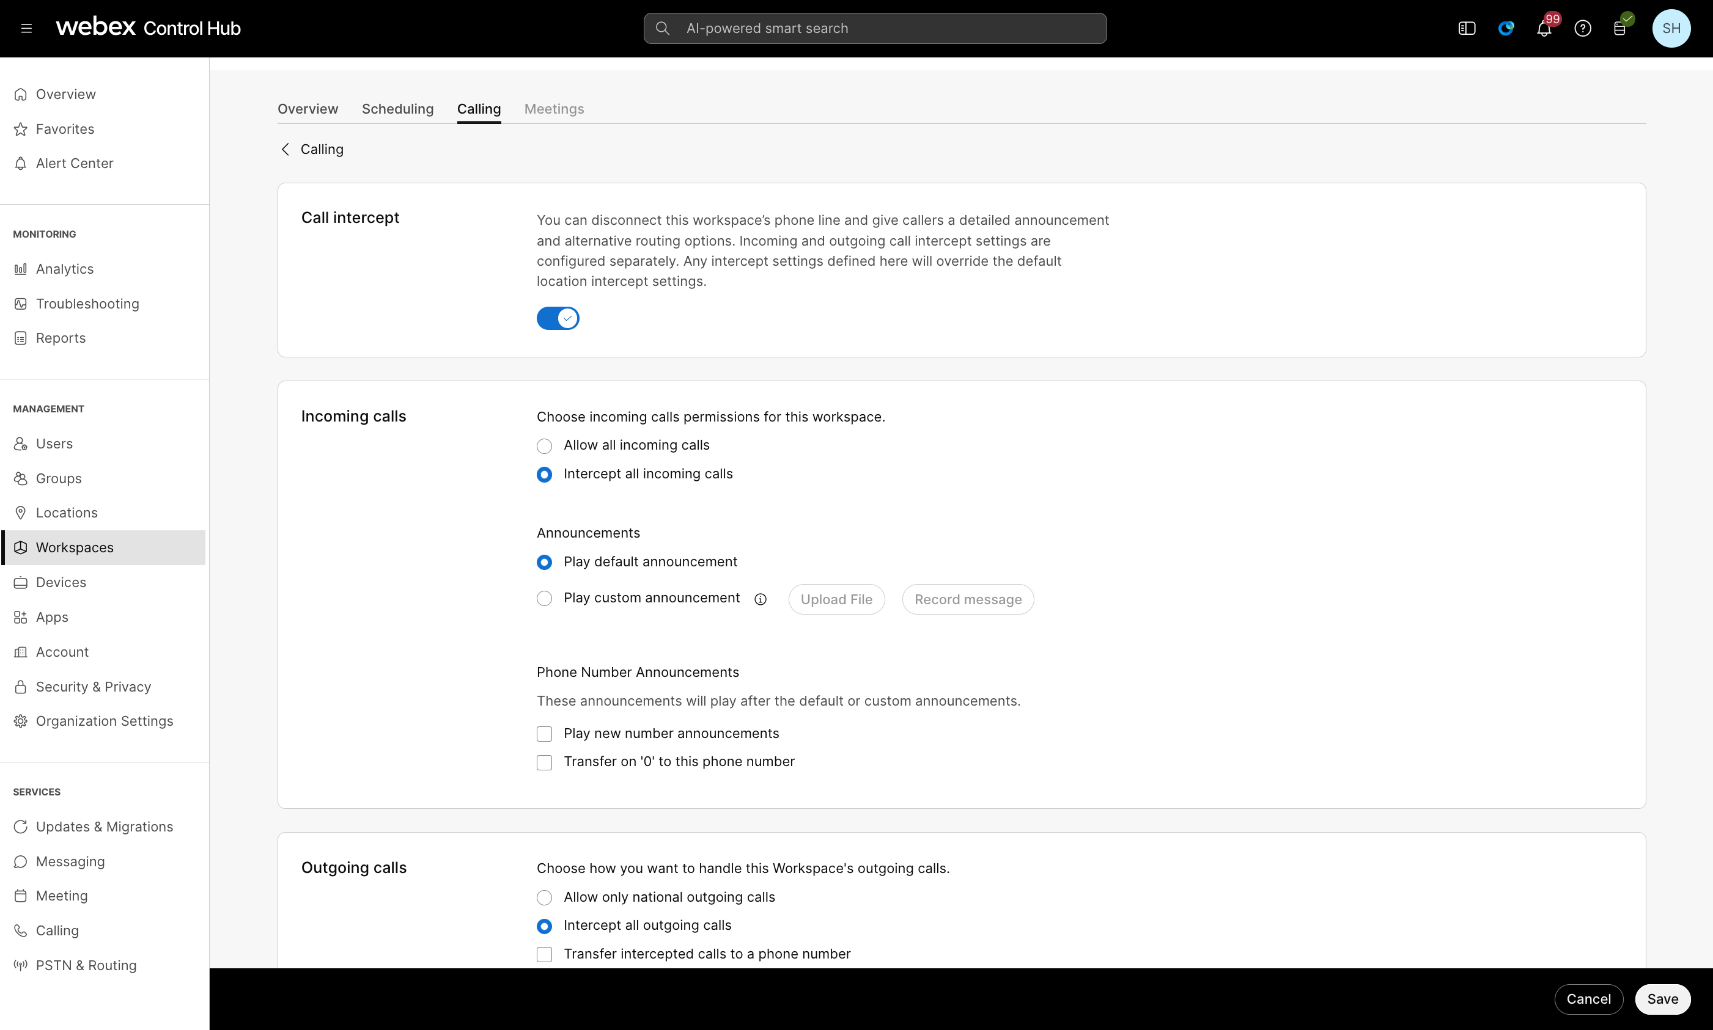Select Allow all incoming calls
The height and width of the screenshot is (1030, 1713).
(x=544, y=445)
